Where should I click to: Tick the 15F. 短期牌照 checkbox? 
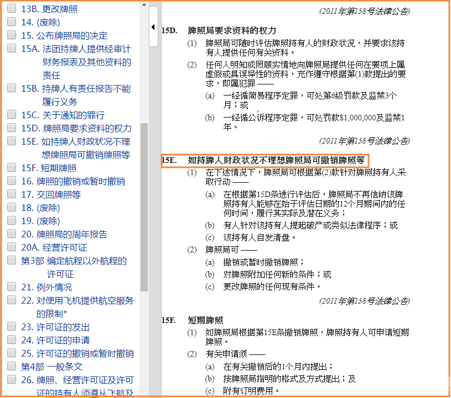(12, 167)
